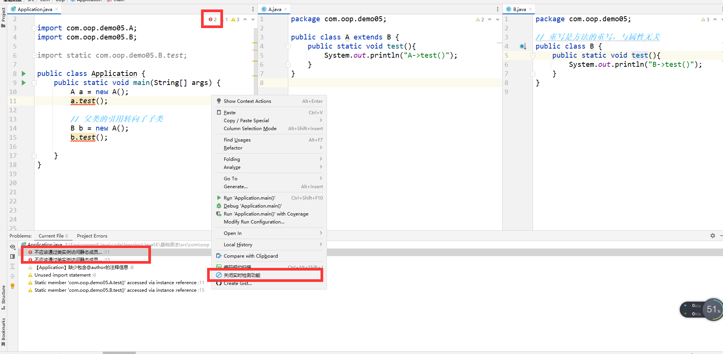Choose Compare with Clipboard from the menu
Viewport: 723px width, 354px height.
269,256
